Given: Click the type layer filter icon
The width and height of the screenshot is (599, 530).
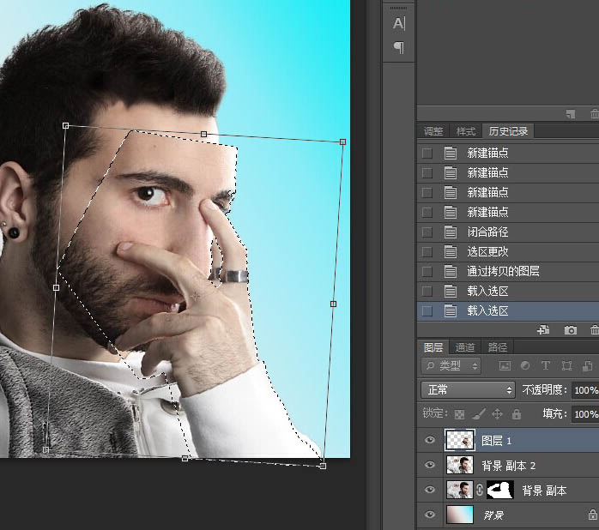Looking at the screenshot, I should tap(546, 366).
